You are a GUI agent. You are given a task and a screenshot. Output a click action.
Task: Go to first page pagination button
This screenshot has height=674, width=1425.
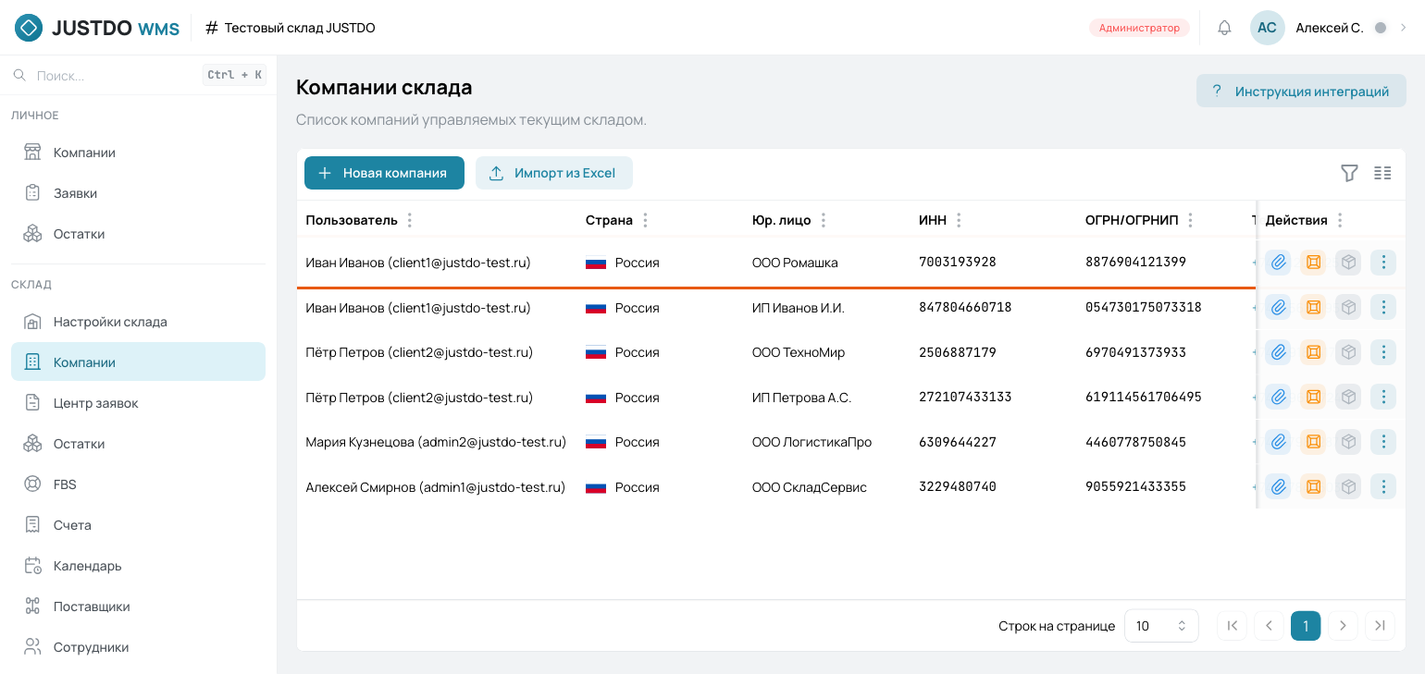tap(1232, 626)
